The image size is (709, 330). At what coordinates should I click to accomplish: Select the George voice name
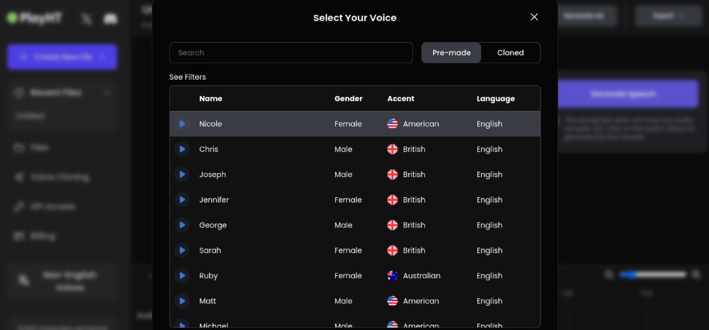213,226
